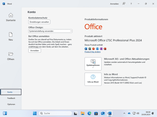Expand the Updateoptionen dropdown button
This screenshot has height=117, width=157.
[x=93, y=64]
